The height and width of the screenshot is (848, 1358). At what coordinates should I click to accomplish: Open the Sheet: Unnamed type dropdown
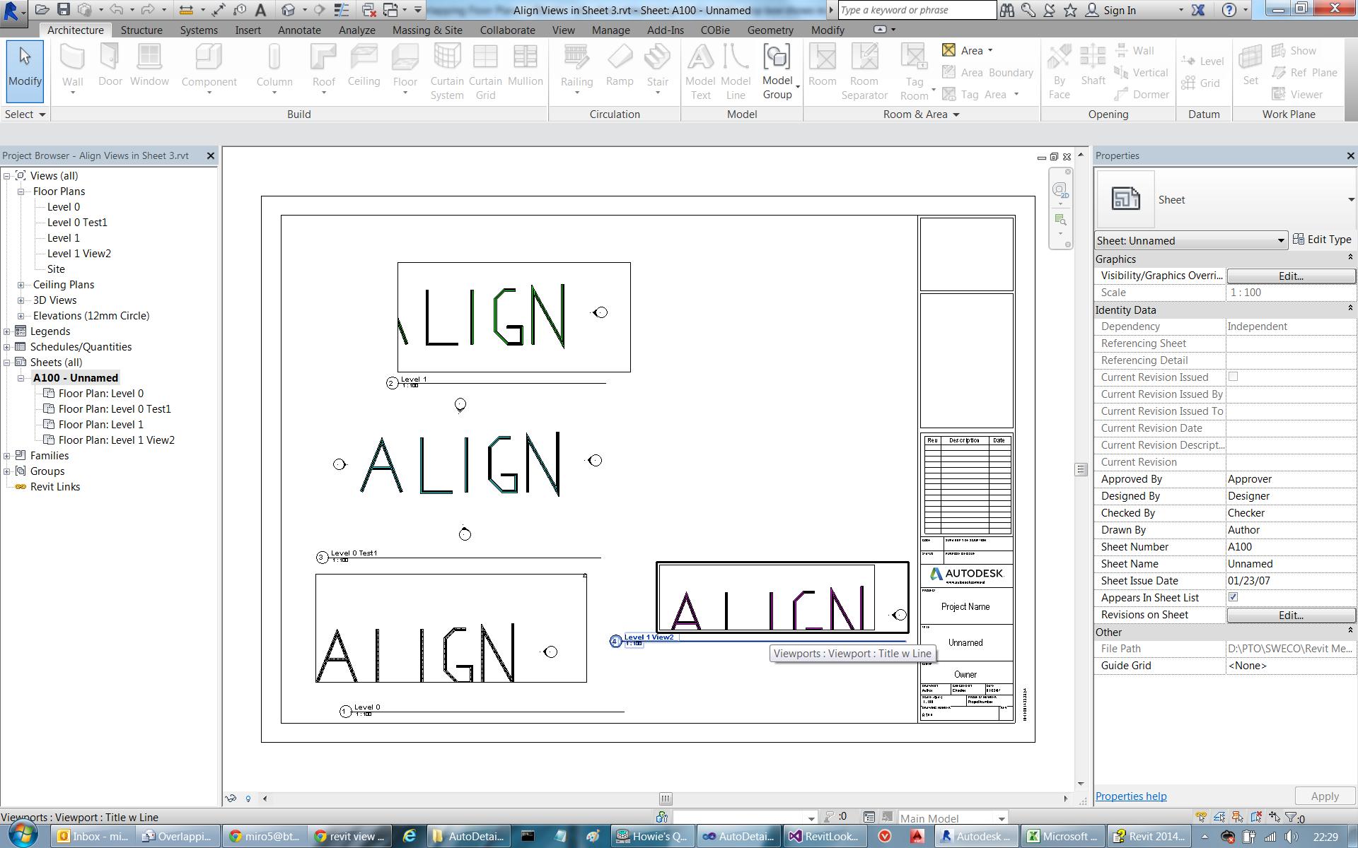point(1280,241)
